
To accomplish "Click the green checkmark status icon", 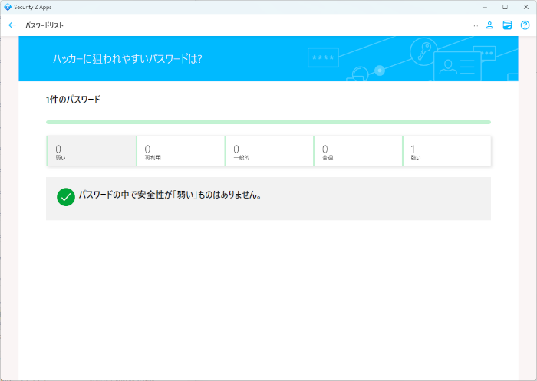I will pos(66,197).
